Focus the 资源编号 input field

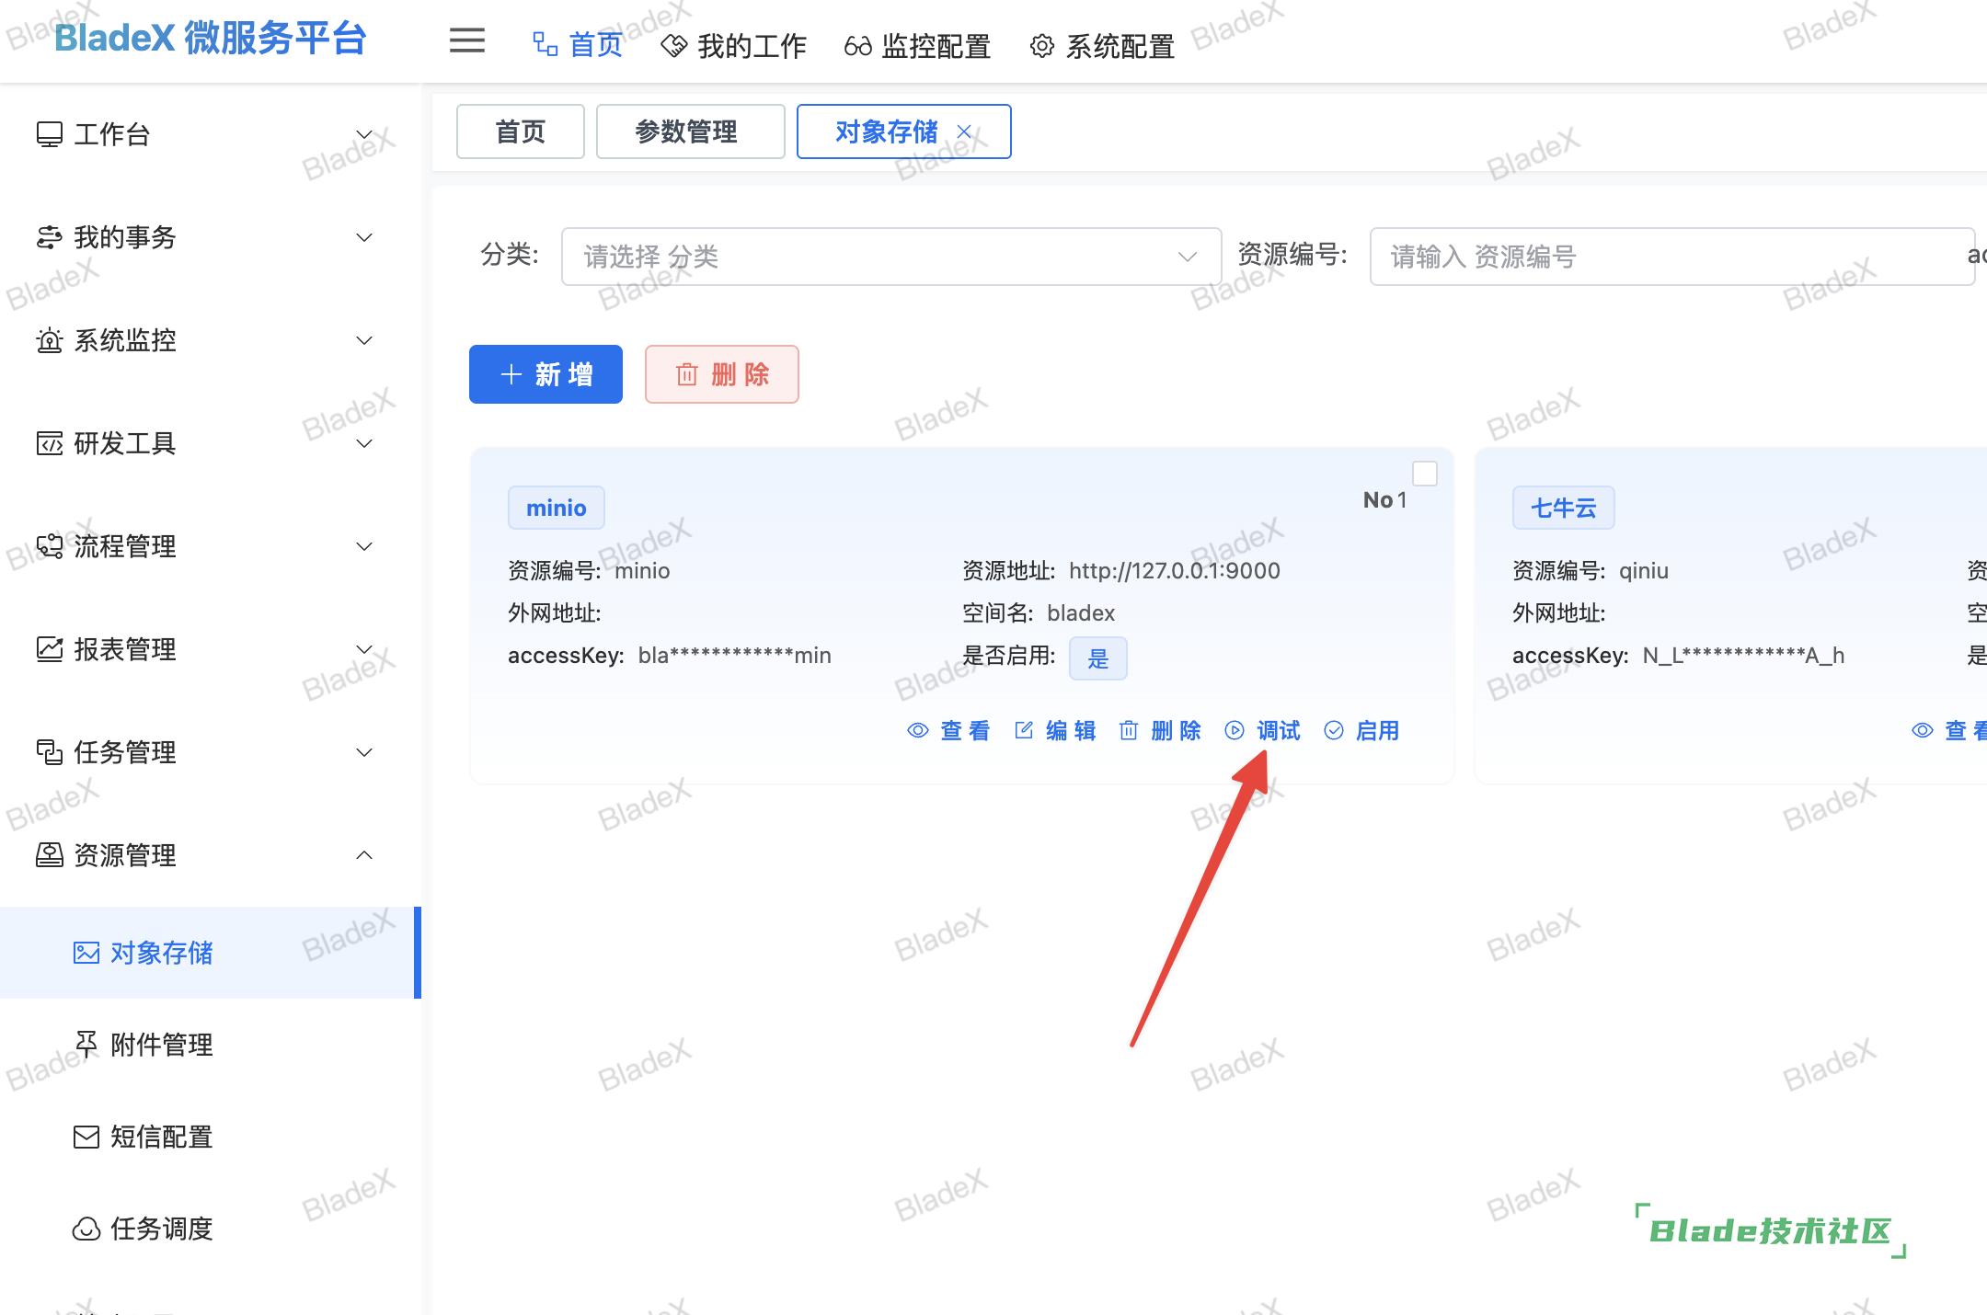(1671, 257)
